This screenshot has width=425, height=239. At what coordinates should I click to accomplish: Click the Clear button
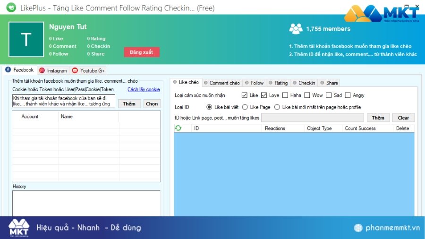click(x=403, y=118)
